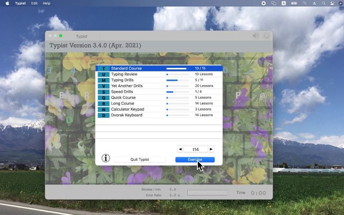344x215 pixels.
Task: Click the screen mirroring icon in menu bar
Action: 273,3
